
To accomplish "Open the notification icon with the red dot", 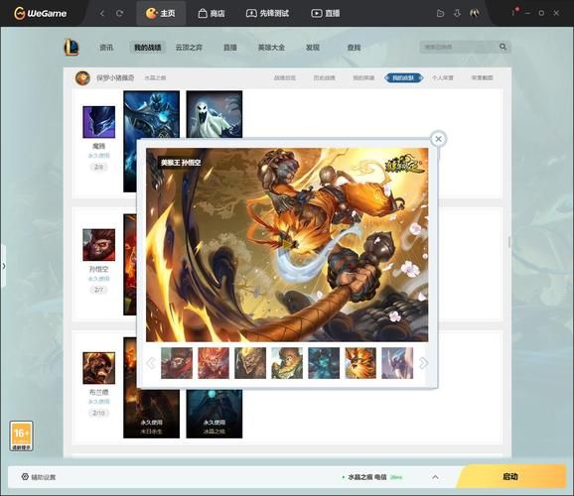I will 514,12.
